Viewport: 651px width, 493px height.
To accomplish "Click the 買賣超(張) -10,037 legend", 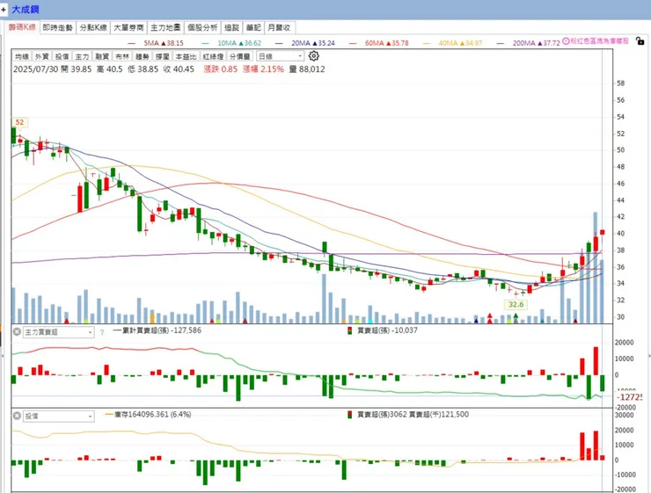I will tap(384, 330).
